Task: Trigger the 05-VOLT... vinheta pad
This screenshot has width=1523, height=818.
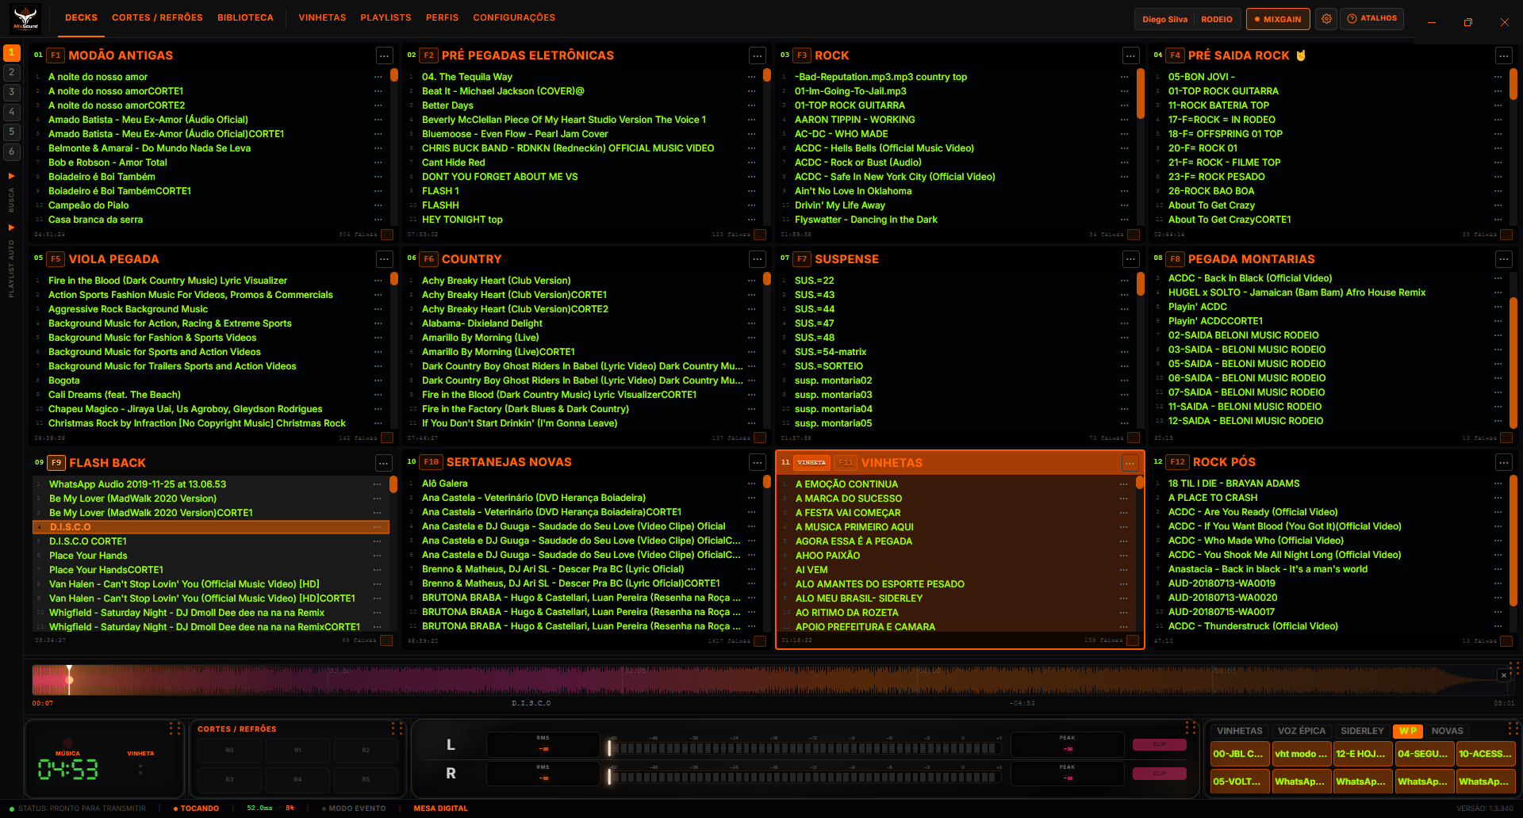Action: coord(1239,782)
